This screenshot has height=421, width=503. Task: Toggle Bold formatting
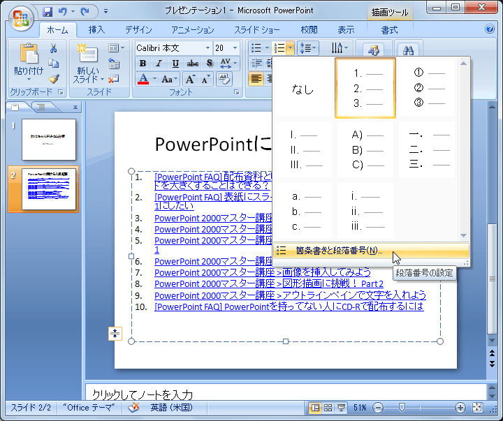(x=143, y=64)
